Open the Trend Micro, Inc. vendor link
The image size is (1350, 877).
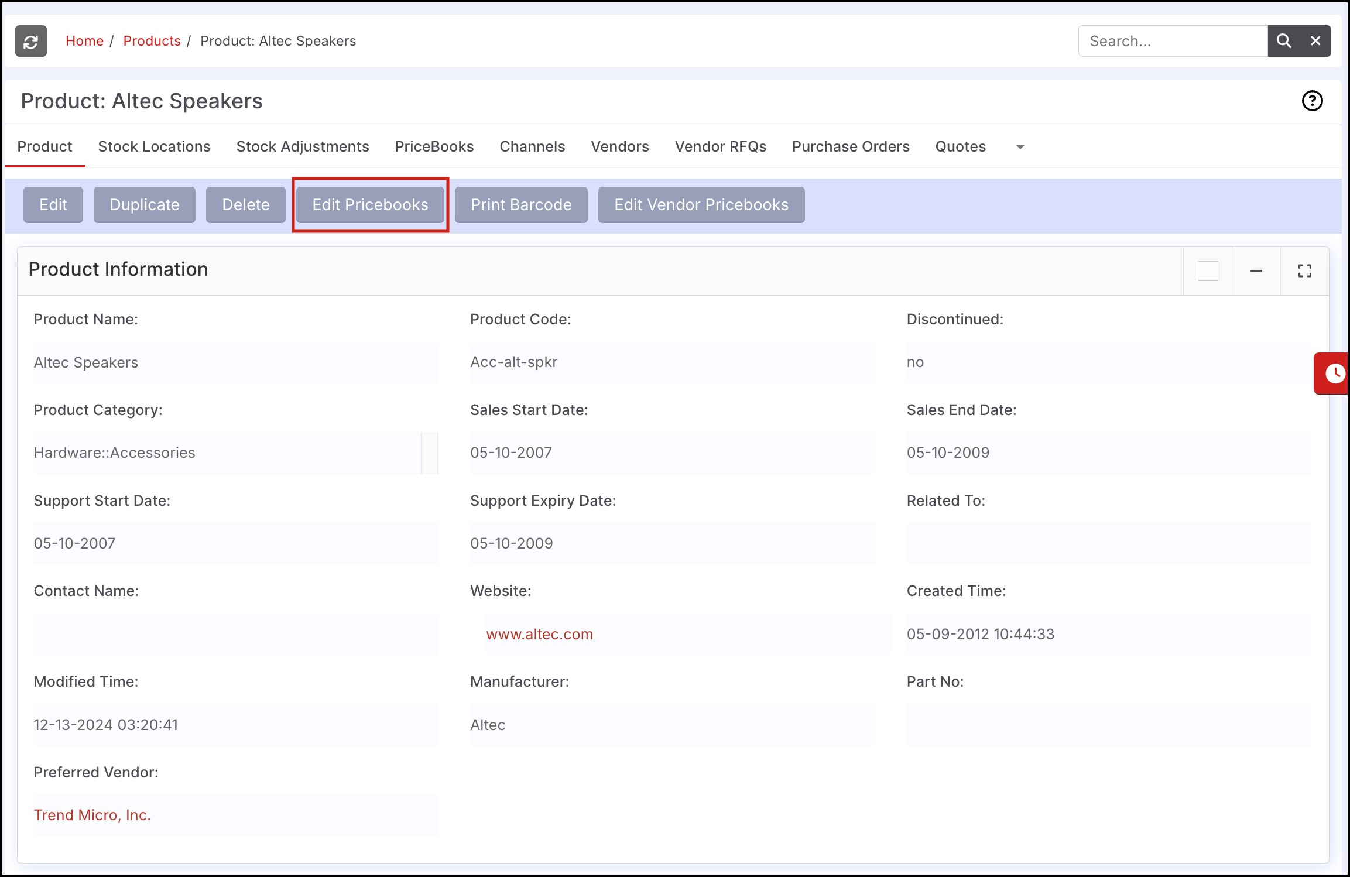click(x=92, y=815)
